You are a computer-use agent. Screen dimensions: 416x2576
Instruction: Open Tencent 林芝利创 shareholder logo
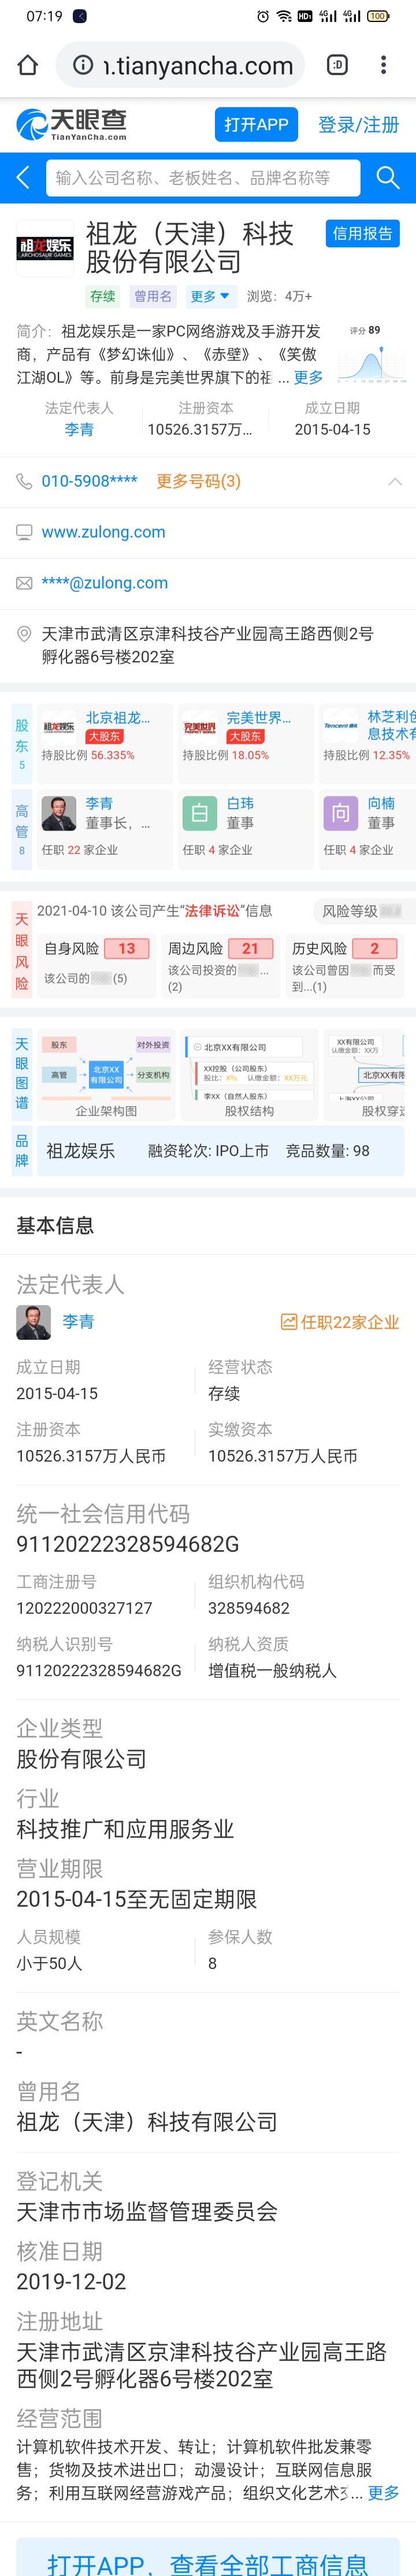[x=341, y=726]
